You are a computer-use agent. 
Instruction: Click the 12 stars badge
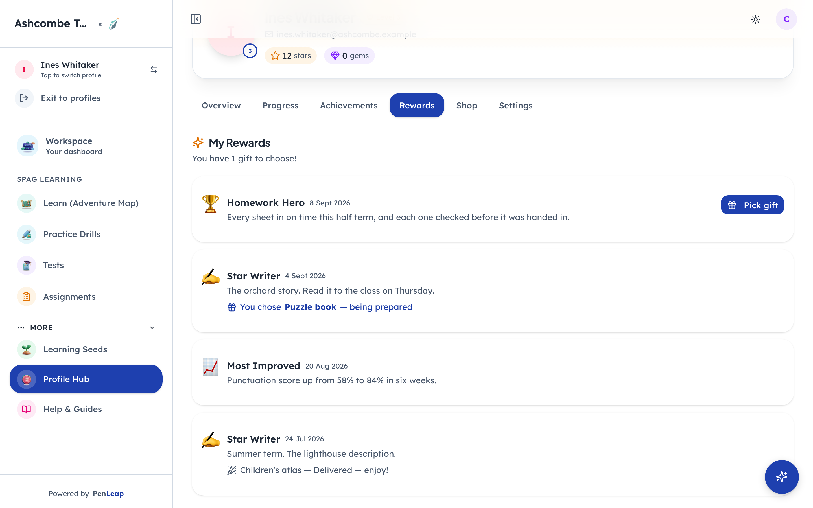290,55
